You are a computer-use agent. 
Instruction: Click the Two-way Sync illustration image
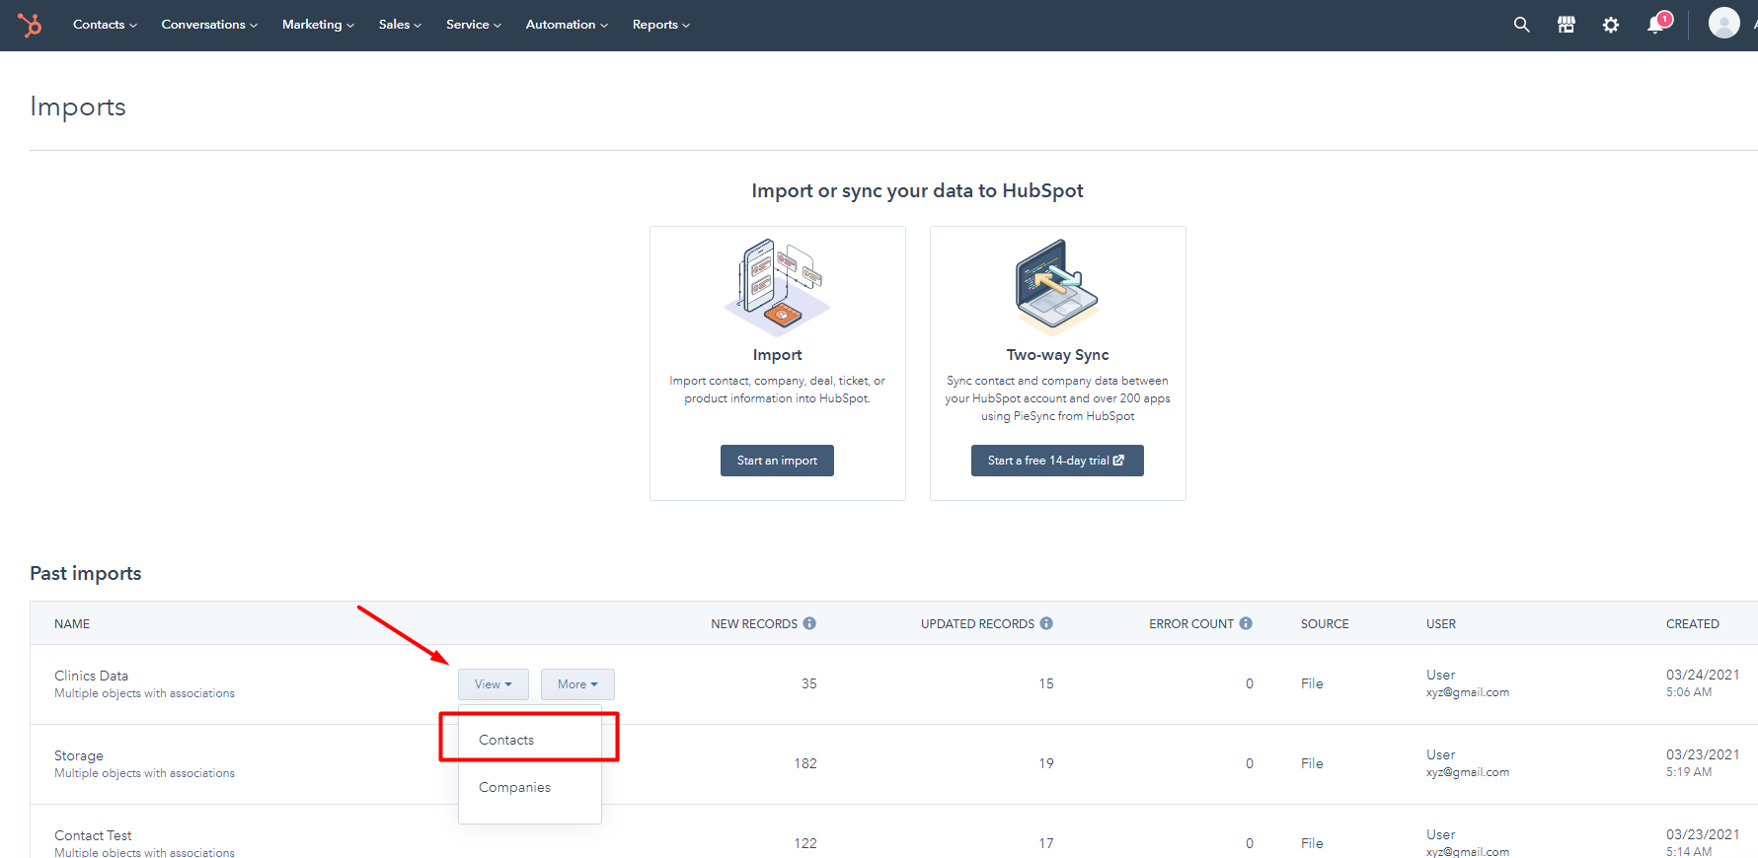pos(1057,288)
